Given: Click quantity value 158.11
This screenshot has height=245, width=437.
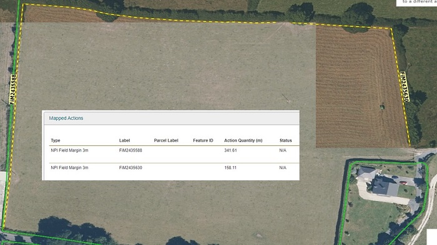Looking at the screenshot, I should tap(230, 168).
